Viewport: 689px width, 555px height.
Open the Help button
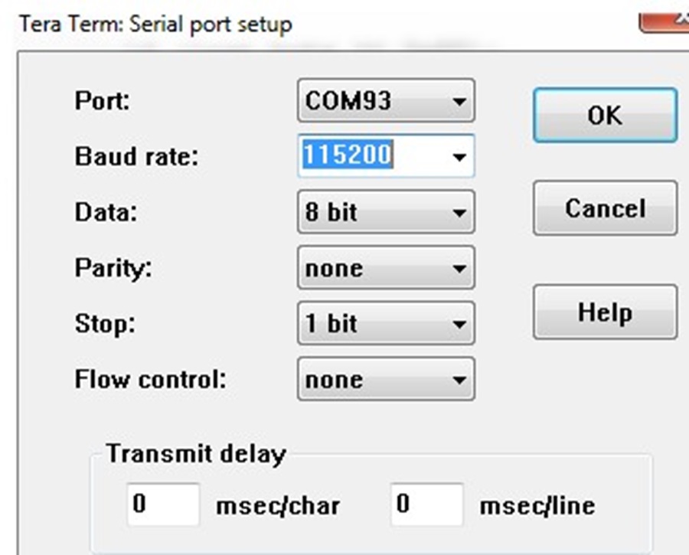tap(605, 312)
